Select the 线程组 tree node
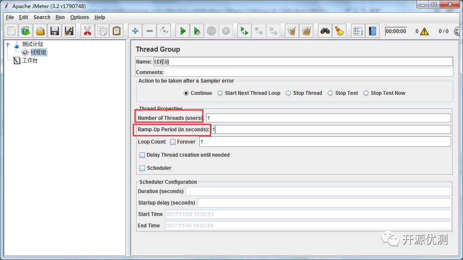463x260 pixels. [39, 53]
